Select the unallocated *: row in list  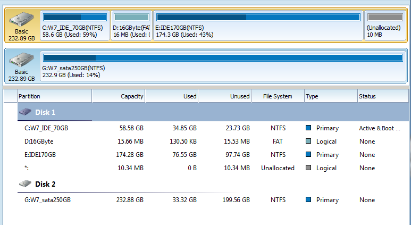(x=213, y=168)
